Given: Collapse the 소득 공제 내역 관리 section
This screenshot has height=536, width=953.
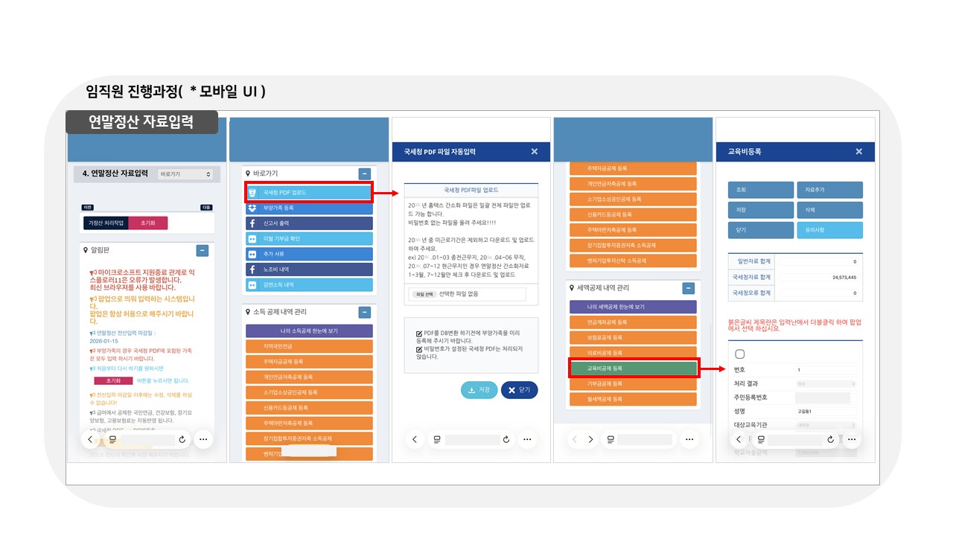Looking at the screenshot, I should tap(364, 313).
